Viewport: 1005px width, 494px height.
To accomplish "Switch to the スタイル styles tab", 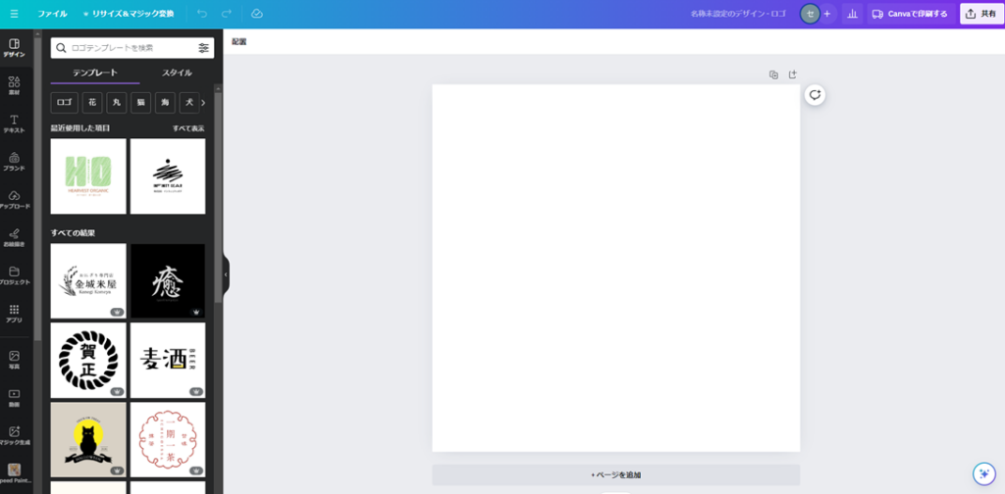I will click(177, 73).
